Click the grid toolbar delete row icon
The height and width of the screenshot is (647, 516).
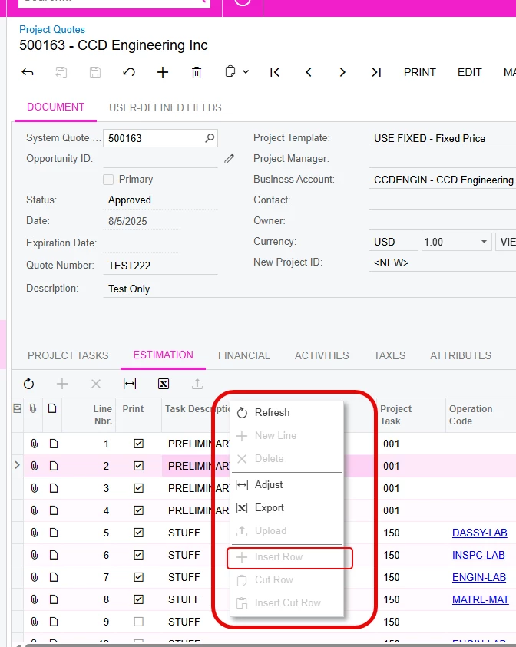pos(96,384)
